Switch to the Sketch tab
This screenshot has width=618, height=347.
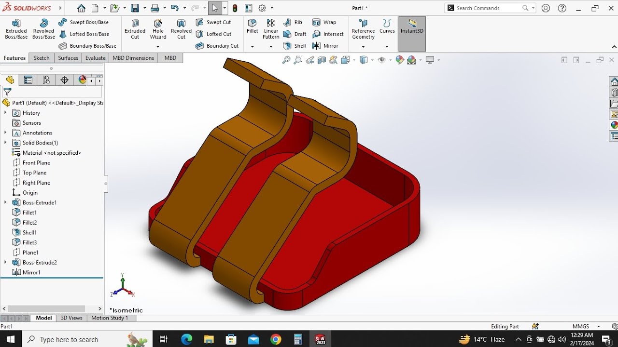tap(42, 58)
